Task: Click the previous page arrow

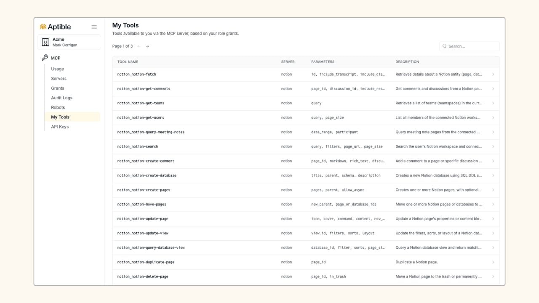Action: click(139, 46)
